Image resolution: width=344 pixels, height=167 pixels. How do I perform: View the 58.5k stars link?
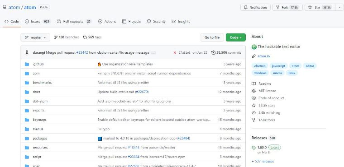point(263,105)
